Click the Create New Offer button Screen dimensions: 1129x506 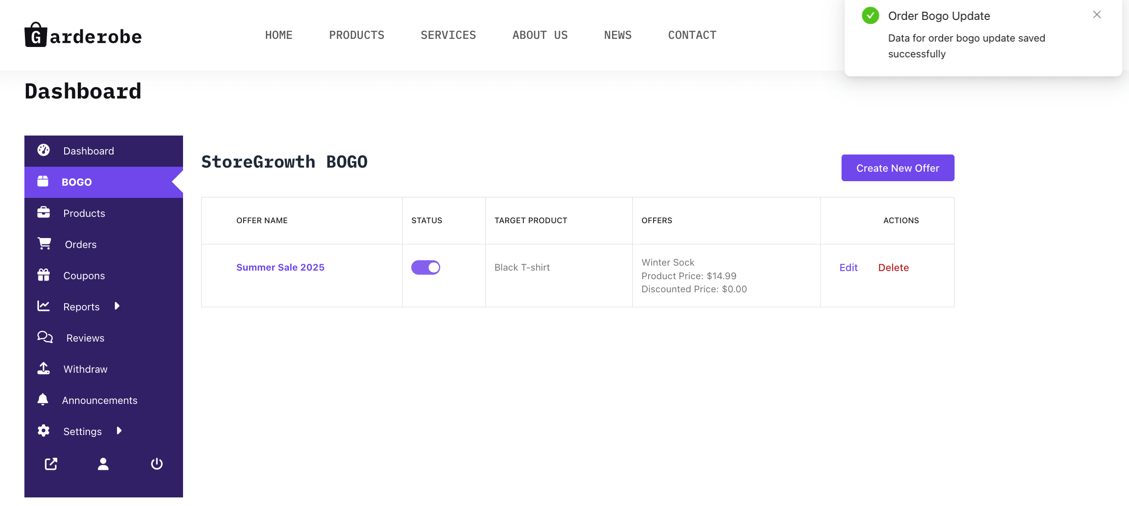pos(898,168)
